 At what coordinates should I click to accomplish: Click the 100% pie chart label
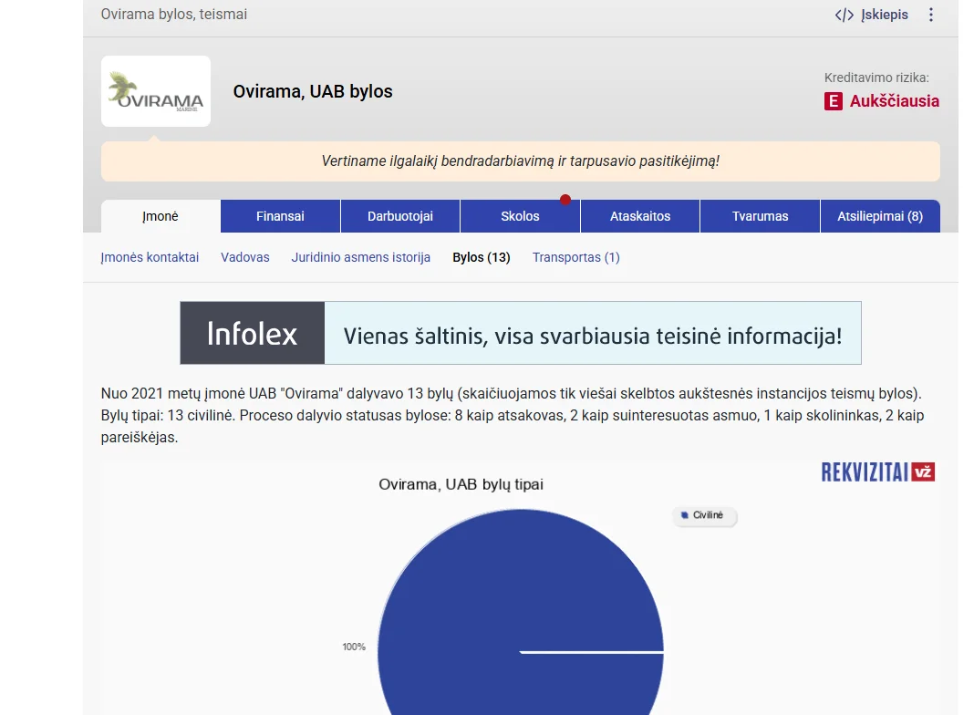(x=354, y=647)
